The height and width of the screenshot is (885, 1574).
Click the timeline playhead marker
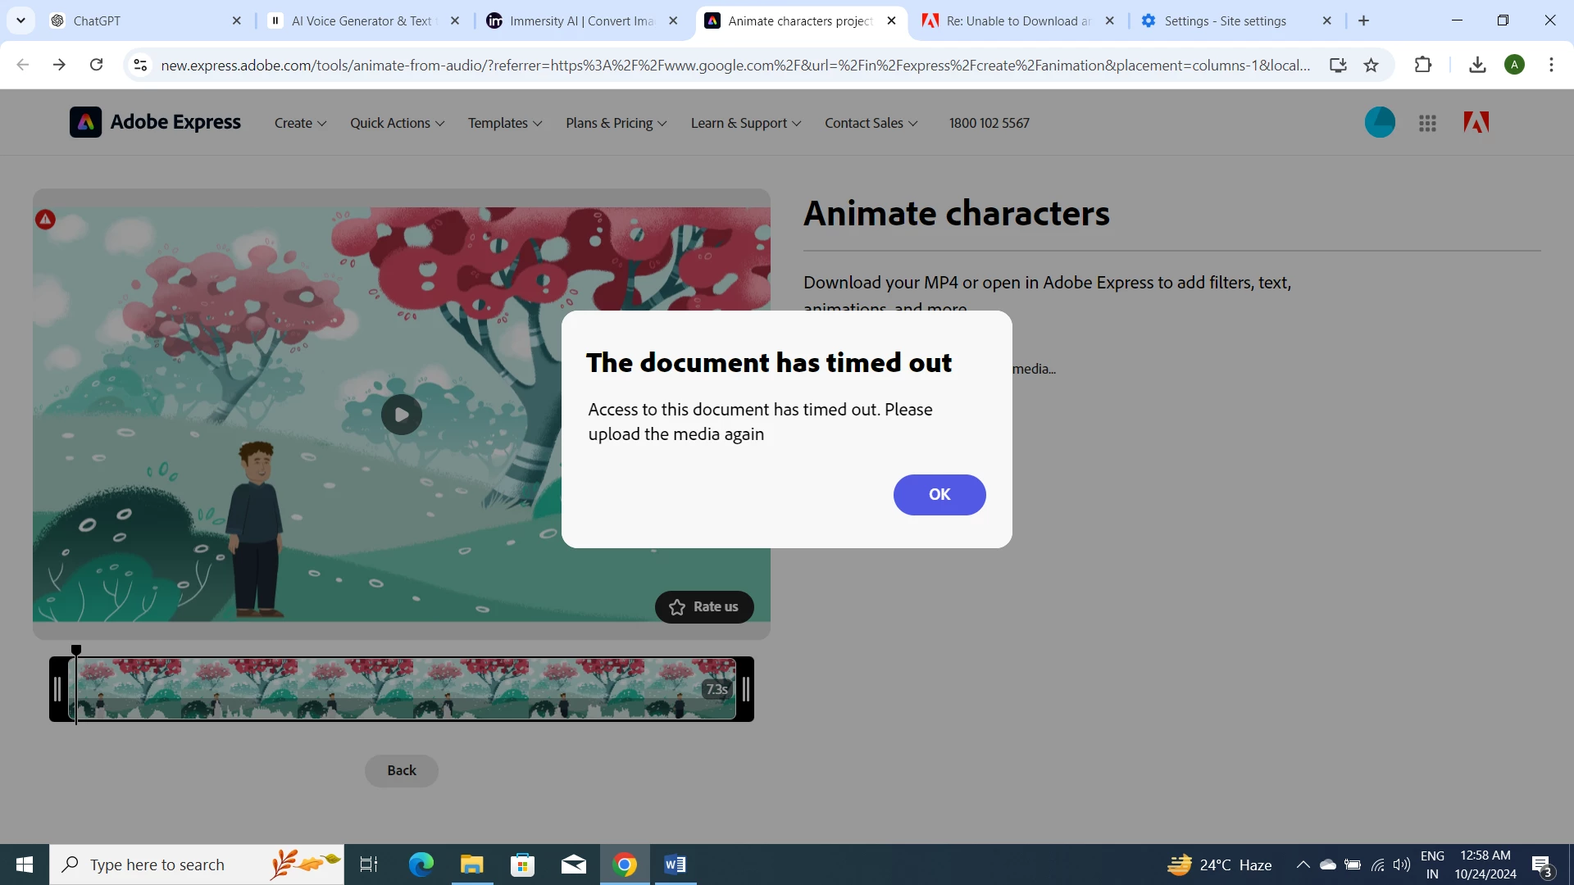click(76, 651)
